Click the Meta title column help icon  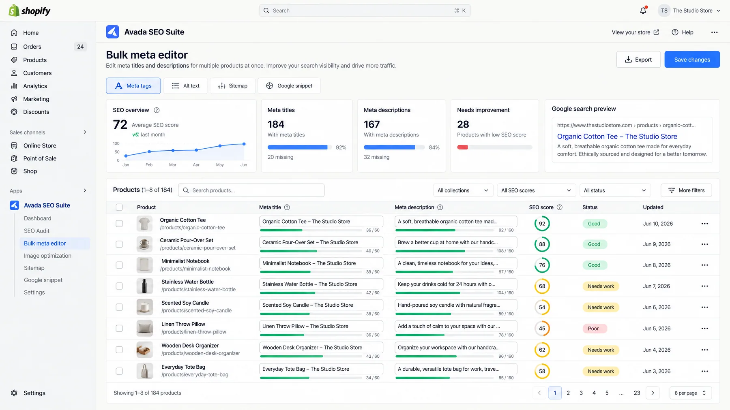(x=287, y=207)
